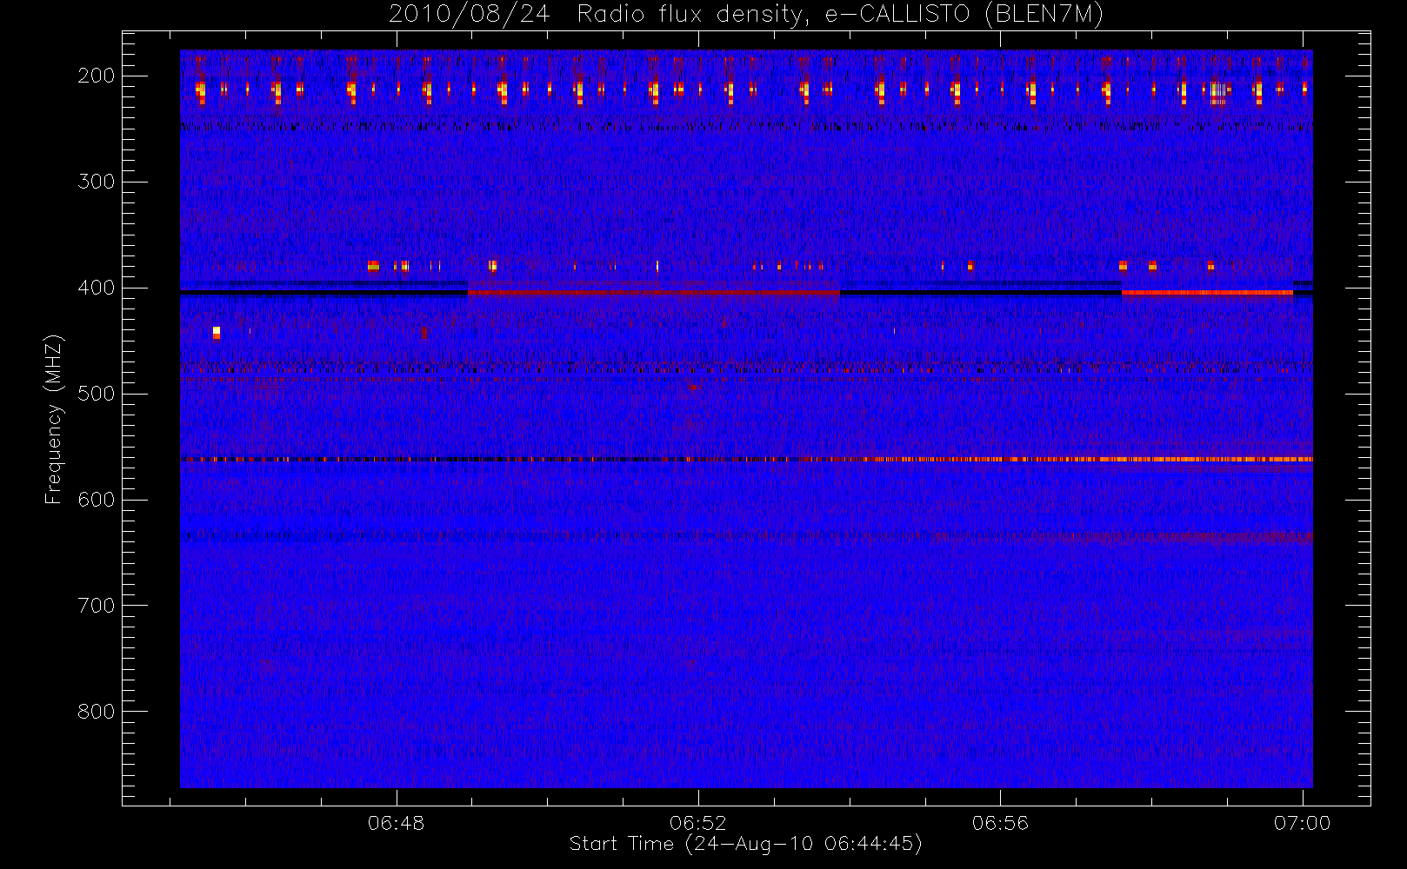Click the 06:56 time tick label
The height and width of the screenshot is (869, 1407).
pos(1000,823)
